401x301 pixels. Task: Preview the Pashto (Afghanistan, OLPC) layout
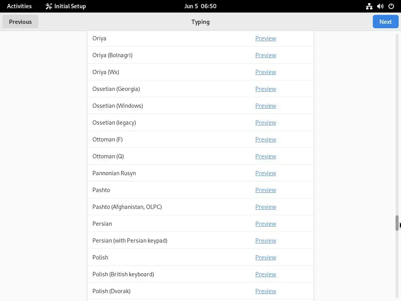coord(266,207)
